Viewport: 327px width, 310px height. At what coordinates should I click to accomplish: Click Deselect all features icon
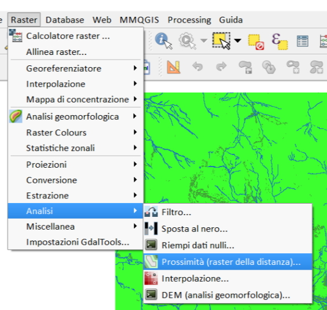[256, 42]
